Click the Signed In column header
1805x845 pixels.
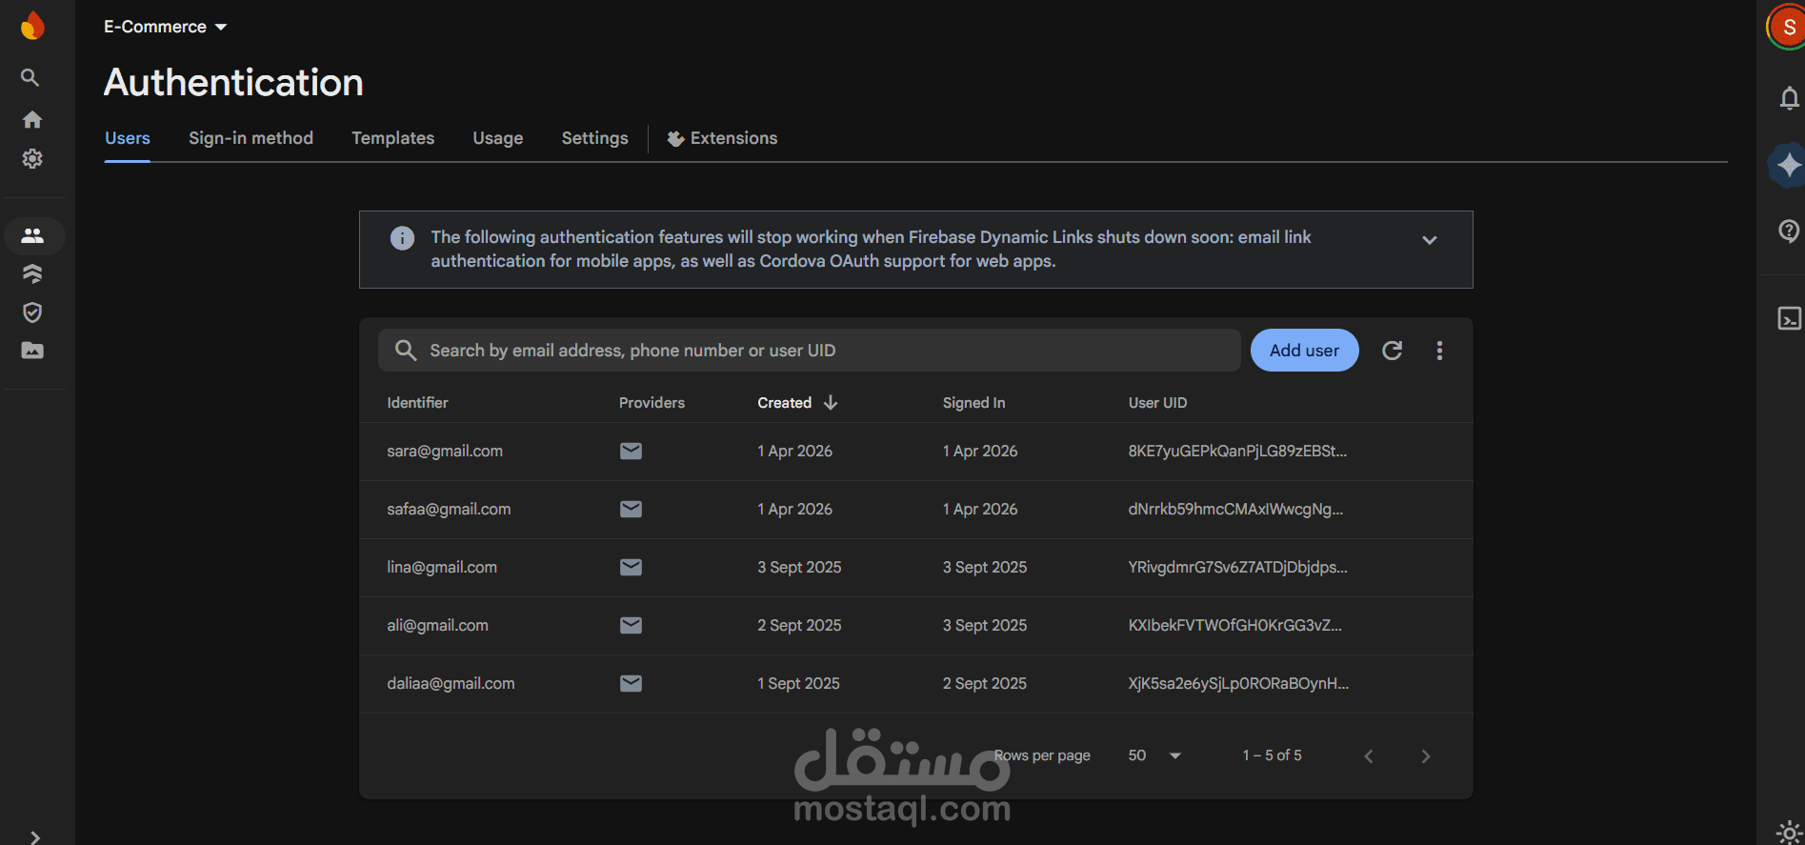(973, 403)
